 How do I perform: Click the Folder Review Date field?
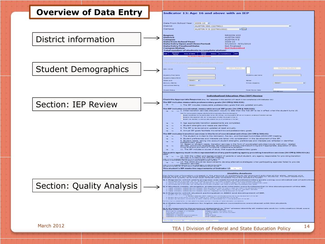(x=285, y=89)
